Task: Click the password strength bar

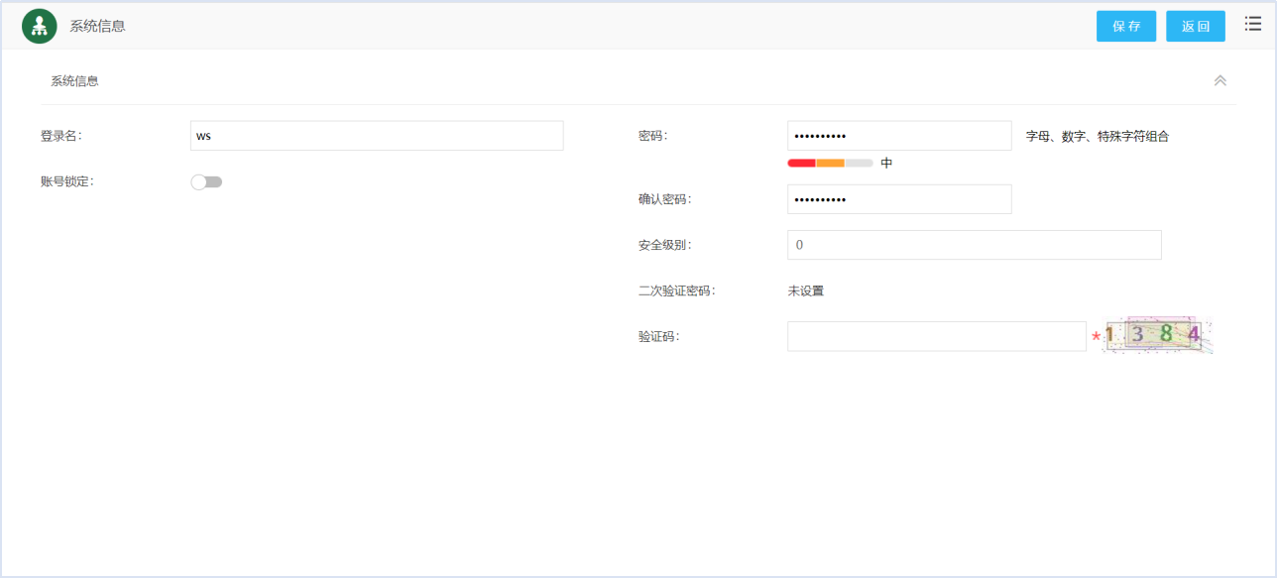Action: (828, 161)
